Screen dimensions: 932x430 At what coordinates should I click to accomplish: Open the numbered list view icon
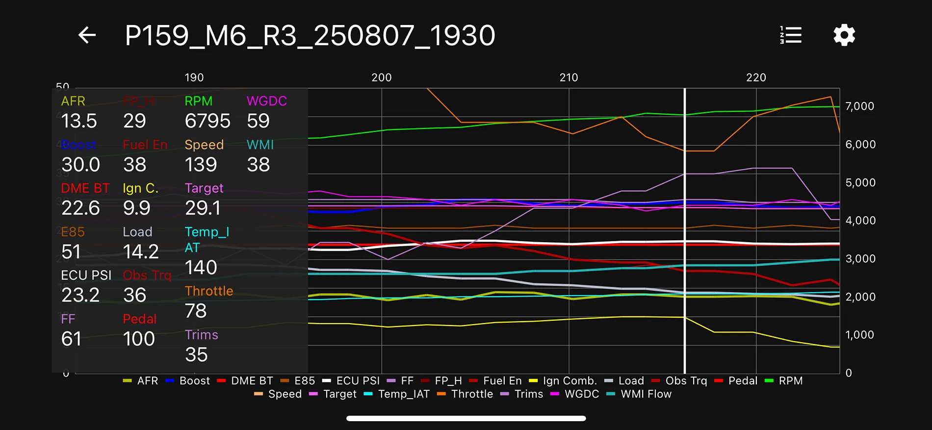click(791, 35)
